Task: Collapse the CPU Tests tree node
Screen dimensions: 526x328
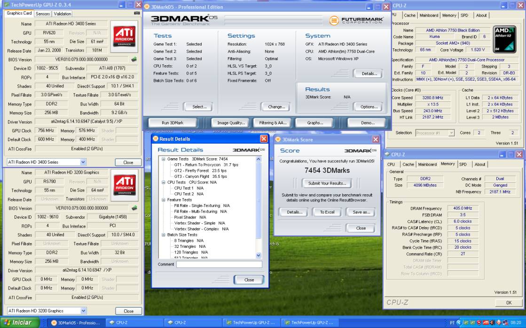Action: [x=164, y=182]
